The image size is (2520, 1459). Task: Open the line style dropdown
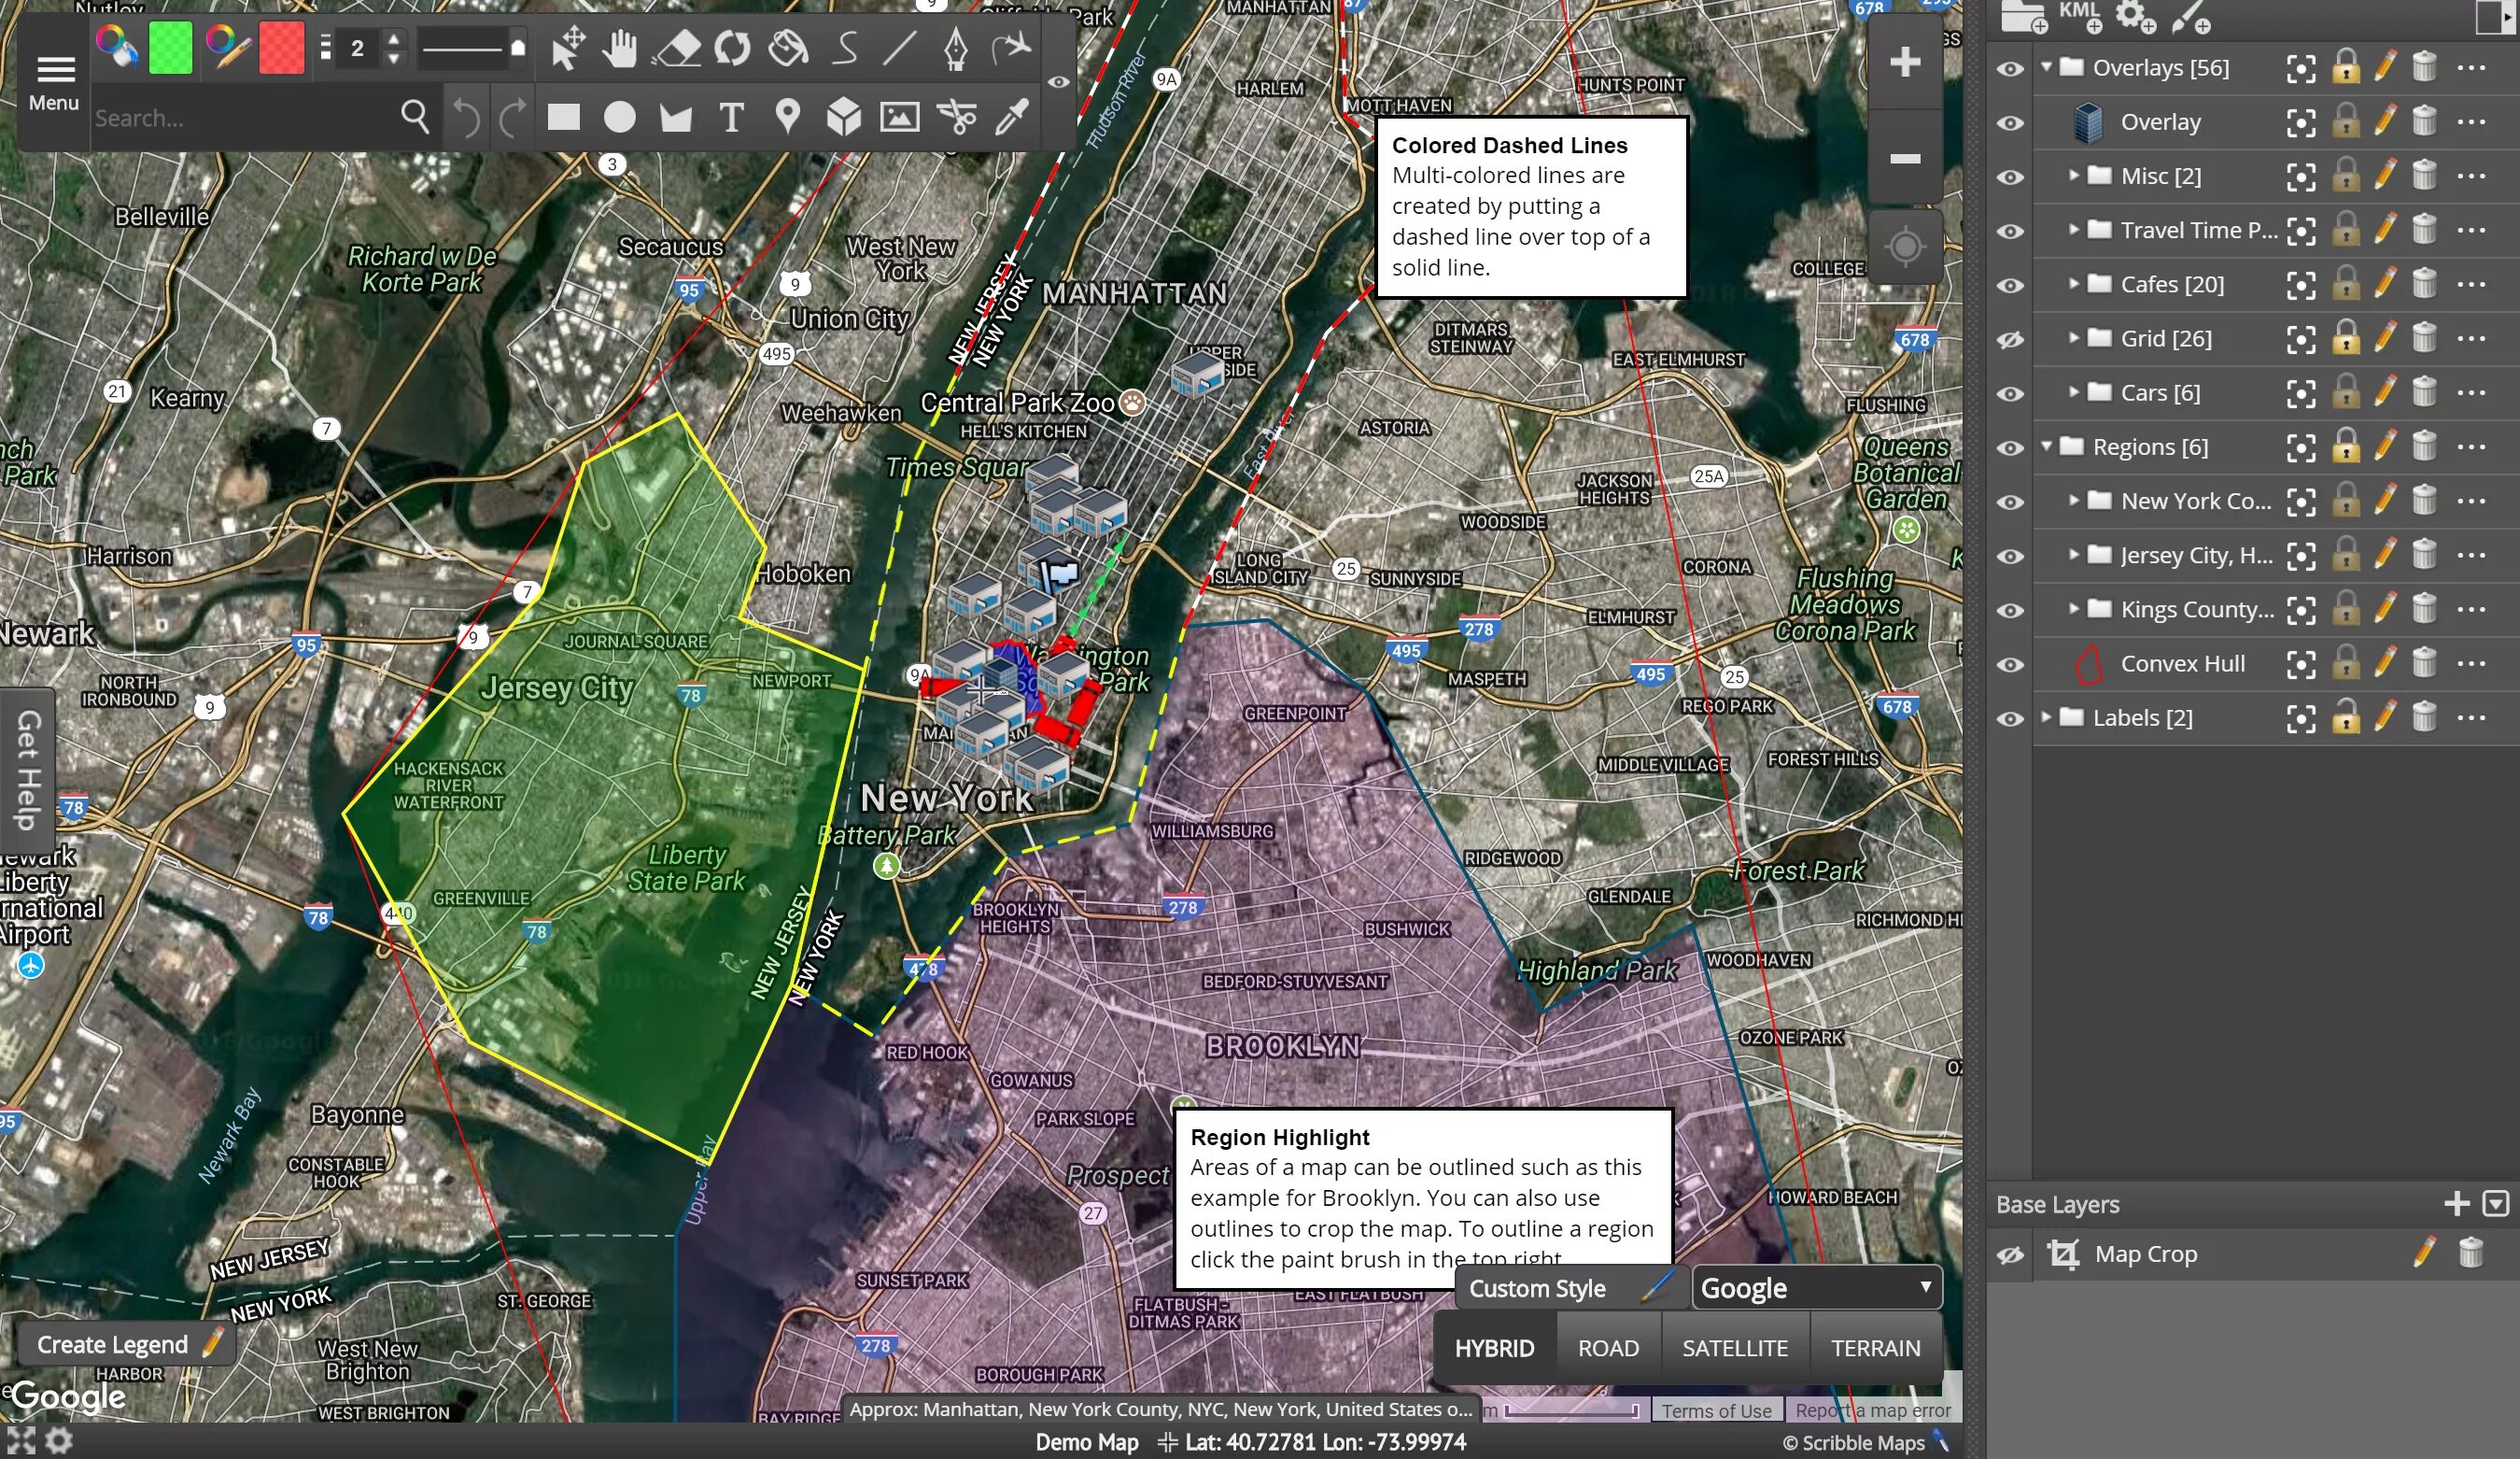472,48
